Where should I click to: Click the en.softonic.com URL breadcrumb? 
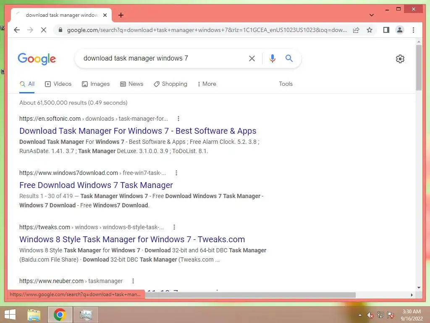(x=94, y=119)
